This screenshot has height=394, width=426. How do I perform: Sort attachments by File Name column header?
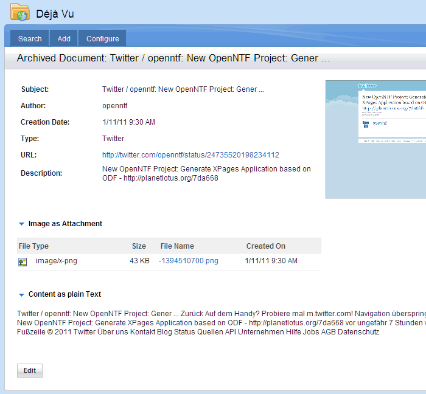pos(177,246)
